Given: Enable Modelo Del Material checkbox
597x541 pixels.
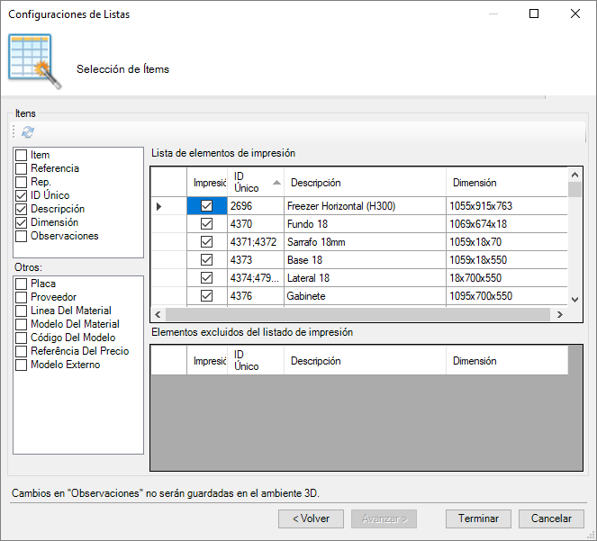Looking at the screenshot, I should (22, 324).
